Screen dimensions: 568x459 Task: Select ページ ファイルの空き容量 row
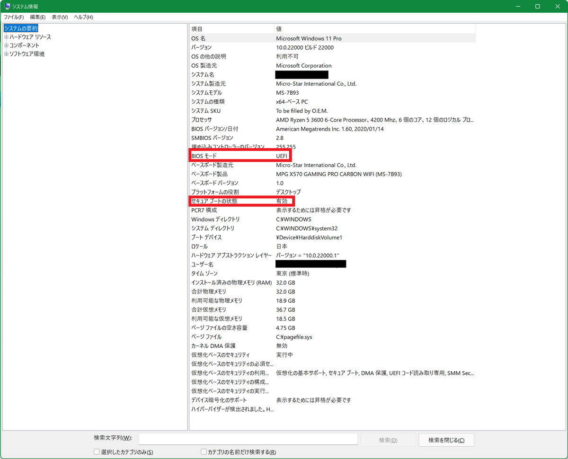(332, 328)
